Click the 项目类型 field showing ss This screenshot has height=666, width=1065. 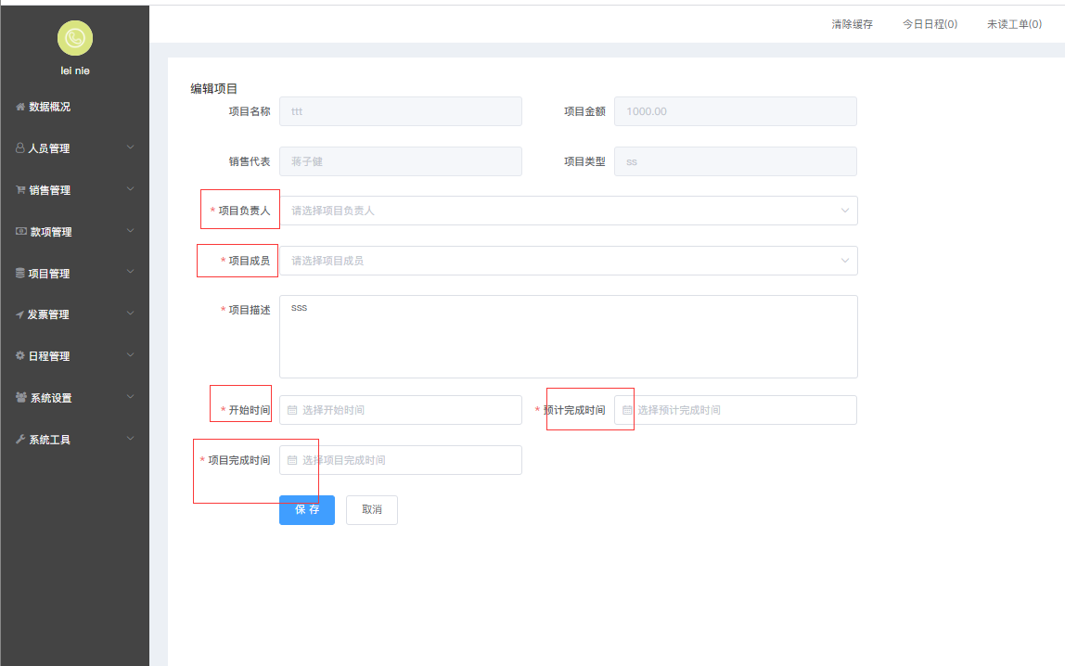(736, 161)
